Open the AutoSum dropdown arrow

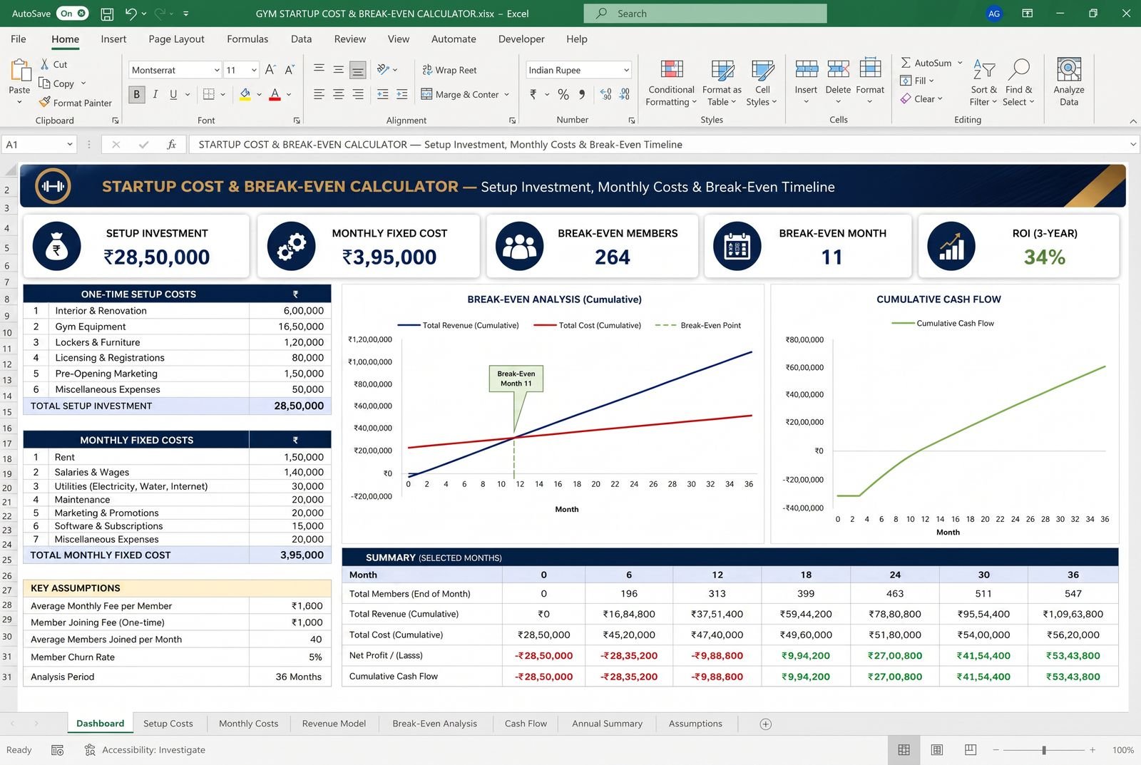pyautogui.click(x=960, y=63)
